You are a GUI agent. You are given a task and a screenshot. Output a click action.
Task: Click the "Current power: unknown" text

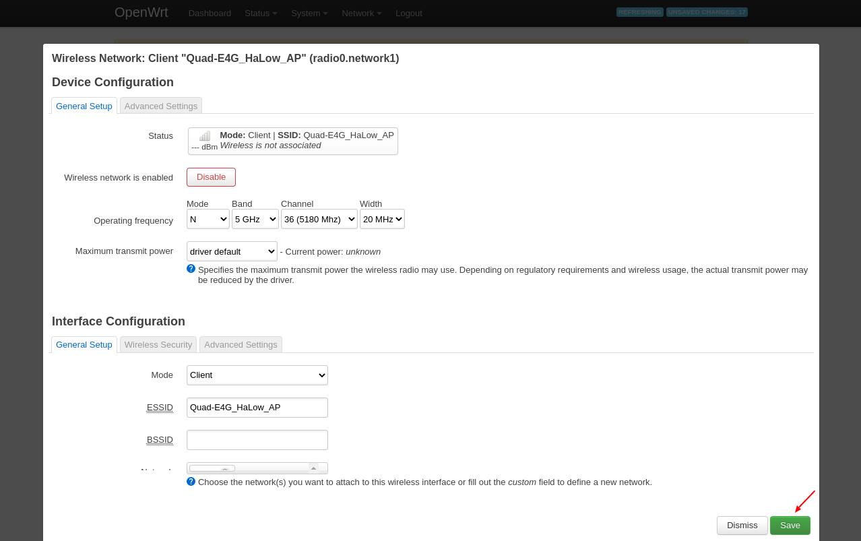tap(333, 252)
